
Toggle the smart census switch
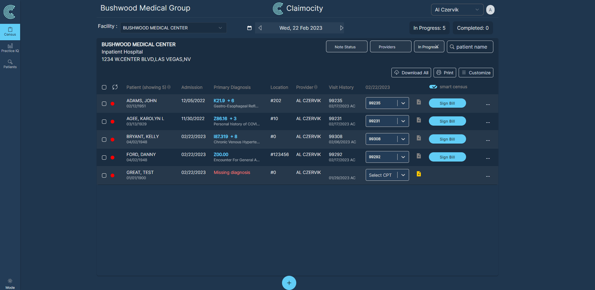433,87
